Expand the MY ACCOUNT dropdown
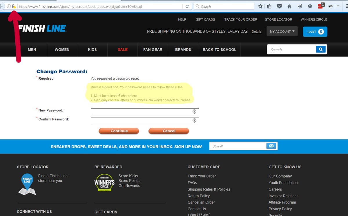Viewport: 348px width, 216px height. pos(282,31)
